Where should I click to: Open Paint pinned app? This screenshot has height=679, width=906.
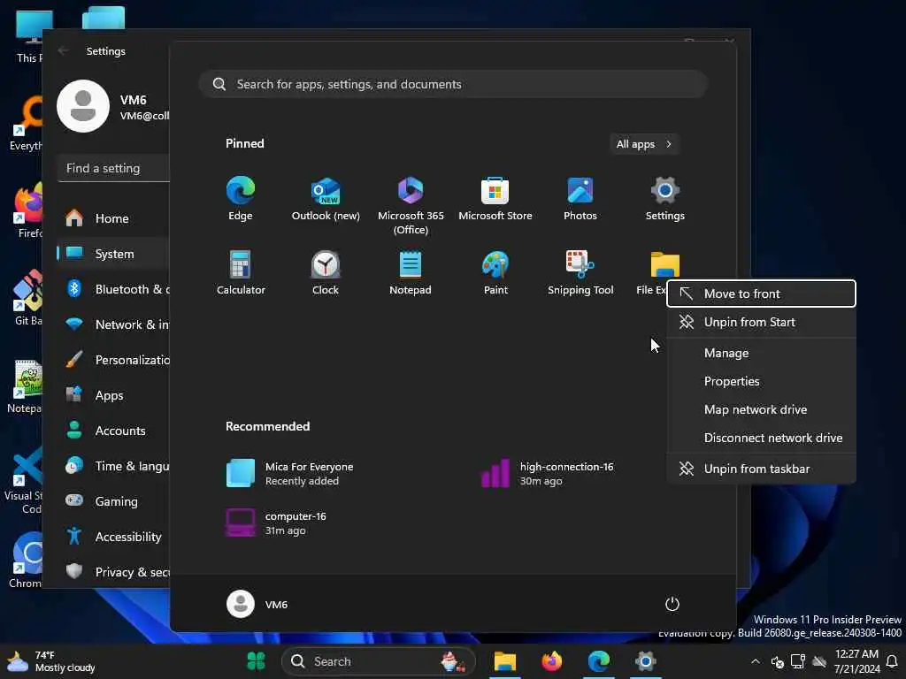495,272
